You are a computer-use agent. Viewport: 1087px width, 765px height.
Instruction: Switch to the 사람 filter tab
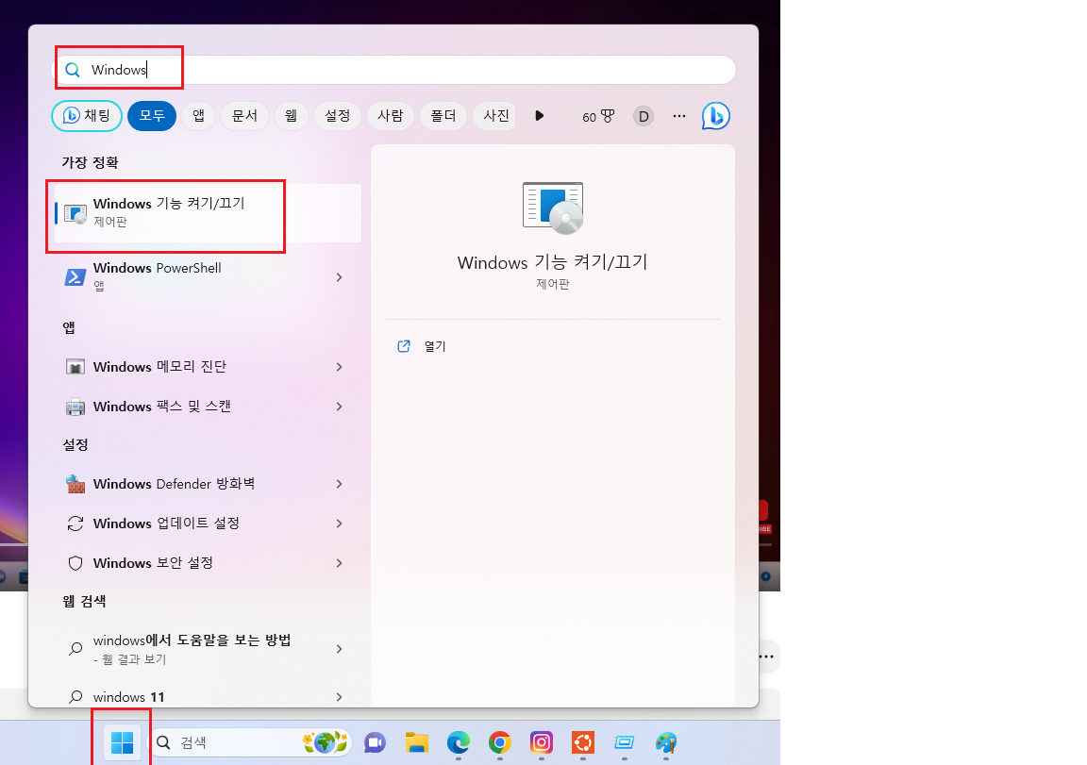[x=391, y=116]
